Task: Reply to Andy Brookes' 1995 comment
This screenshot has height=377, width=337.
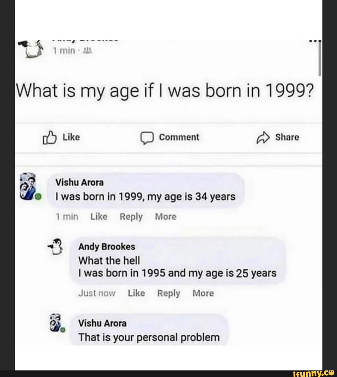Action: 169,293
